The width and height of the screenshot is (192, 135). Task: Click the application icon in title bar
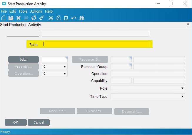4,4
